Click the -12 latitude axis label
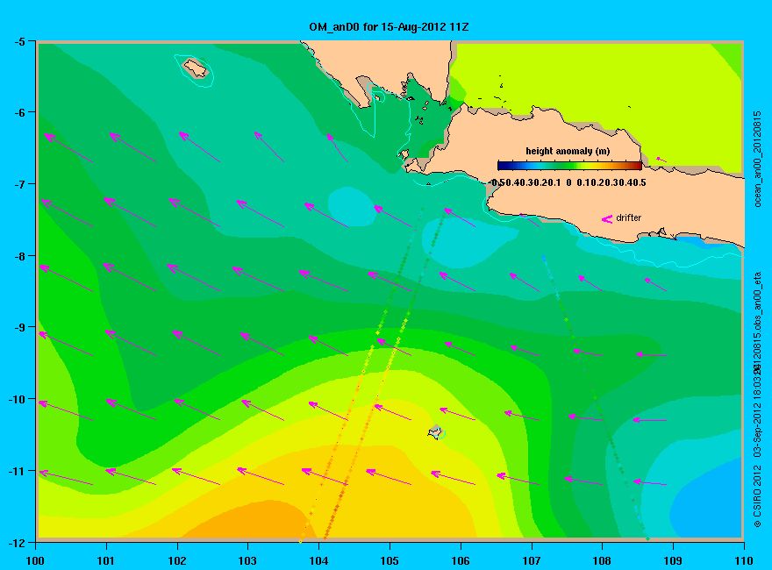The image size is (772, 570). (x=17, y=543)
